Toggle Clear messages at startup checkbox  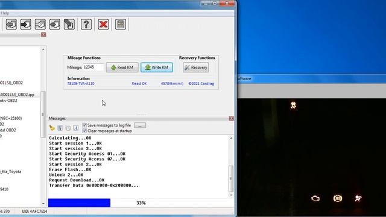pos(84,131)
